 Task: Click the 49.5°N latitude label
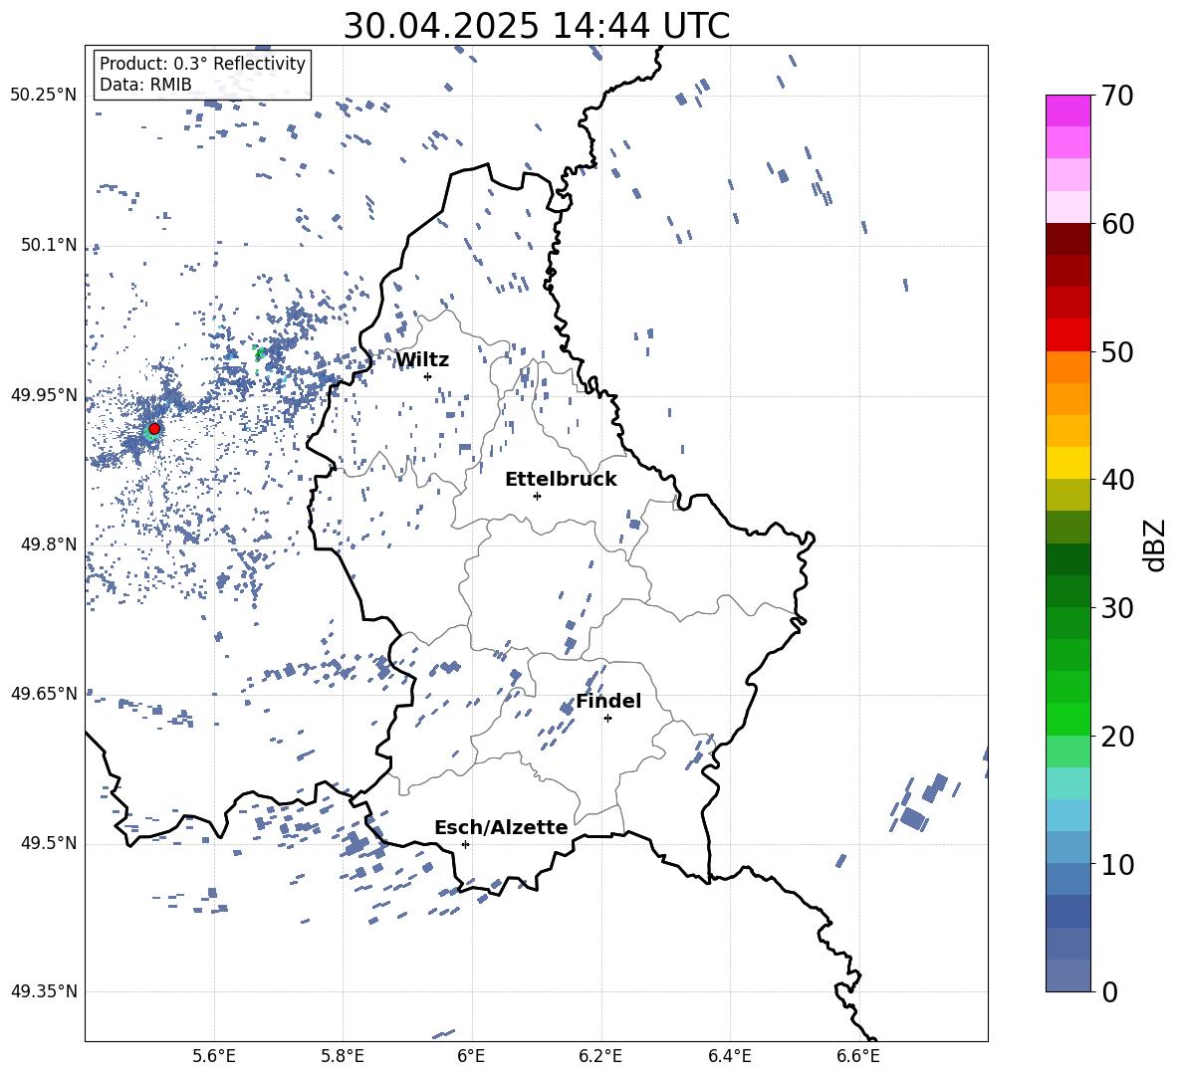point(48,843)
